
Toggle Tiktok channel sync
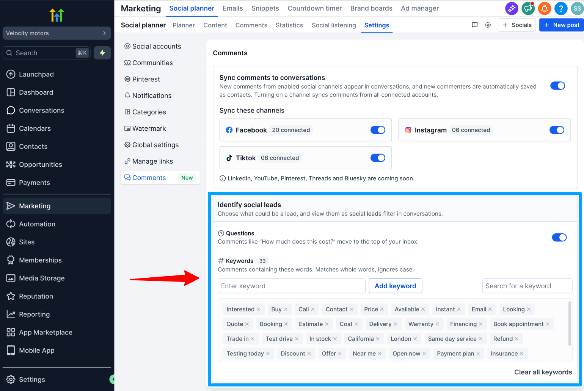[378, 158]
